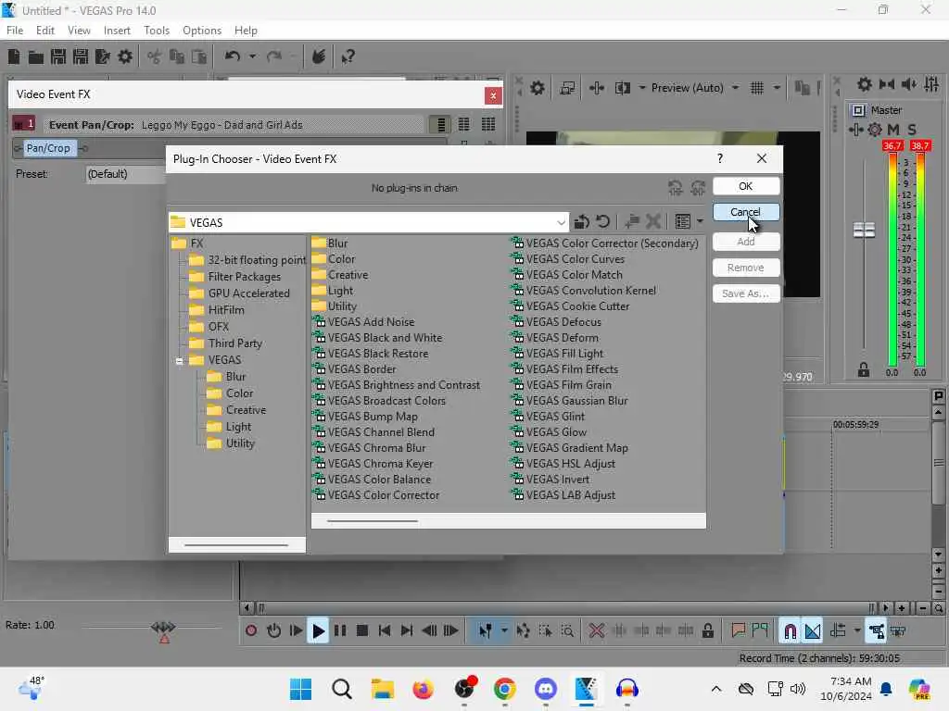This screenshot has width=949, height=711.
Task: Click the Plug-In Chooser help question mark
Action: pyautogui.click(x=719, y=158)
